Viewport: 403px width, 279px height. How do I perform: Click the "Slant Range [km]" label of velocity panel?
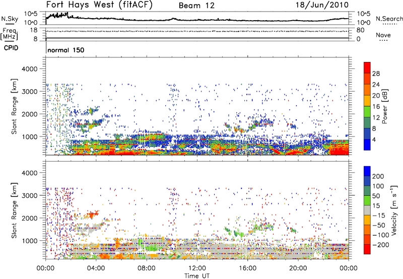[x=14, y=211]
